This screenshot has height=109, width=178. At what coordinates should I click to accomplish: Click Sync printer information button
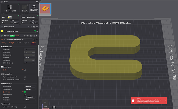click(x=34, y=8)
